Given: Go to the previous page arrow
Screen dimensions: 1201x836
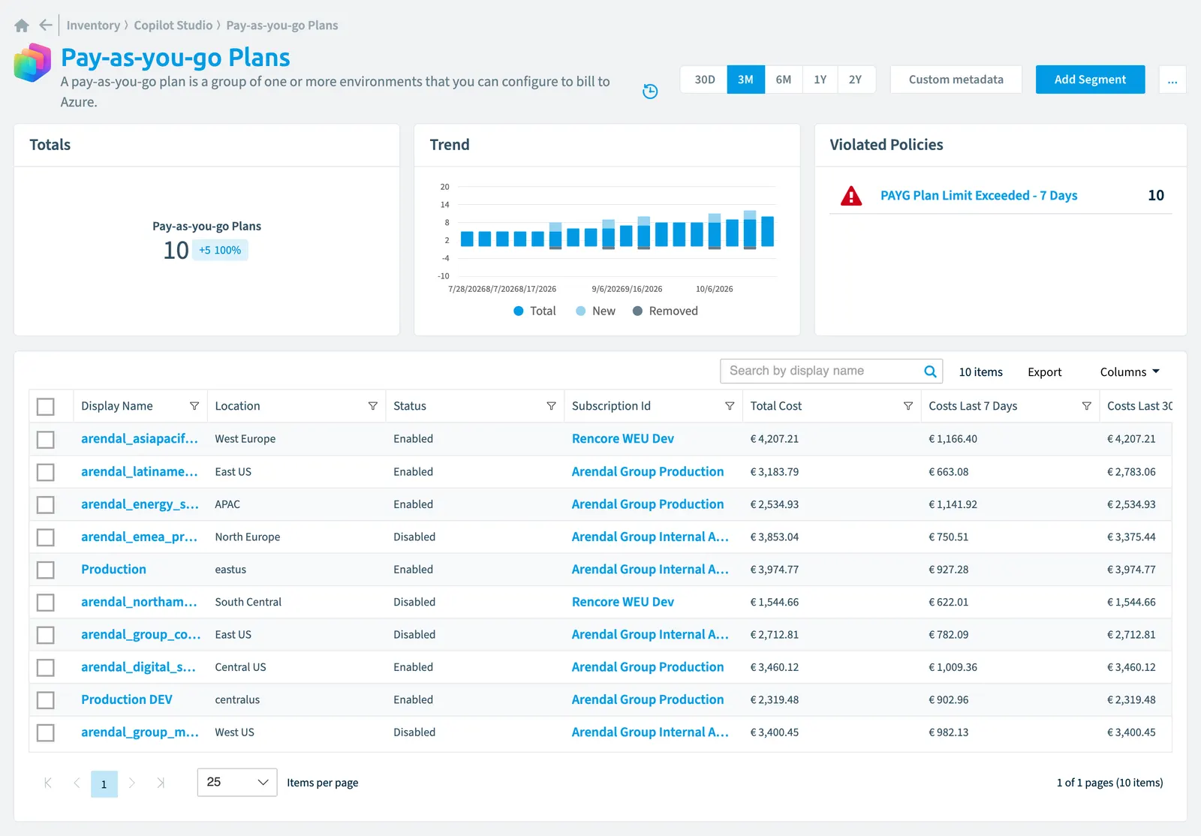Looking at the screenshot, I should (x=77, y=783).
